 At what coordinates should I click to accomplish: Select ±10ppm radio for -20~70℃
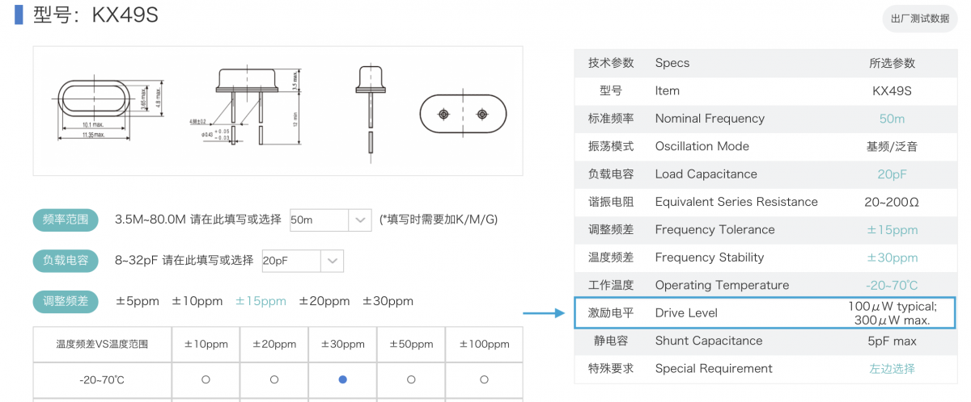[x=206, y=379]
